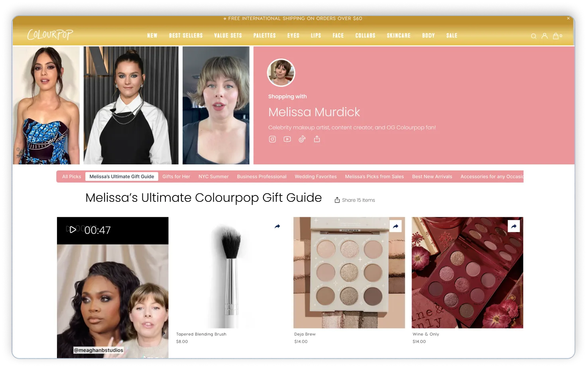587x367 pixels.
Task: Share the Tapered Blending Brush item
Action: pyautogui.click(x=278, y=226)
